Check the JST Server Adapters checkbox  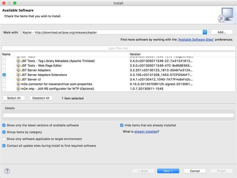click(x=4, y=70)
